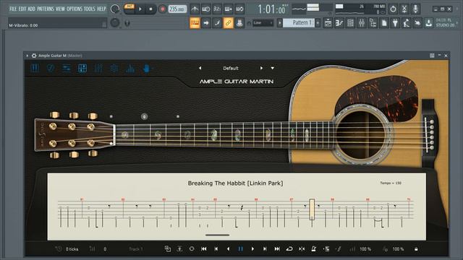Open the Line snap dropdown
Image resolution: width=463 pixels, height=260 pixels.
[263, 22]
